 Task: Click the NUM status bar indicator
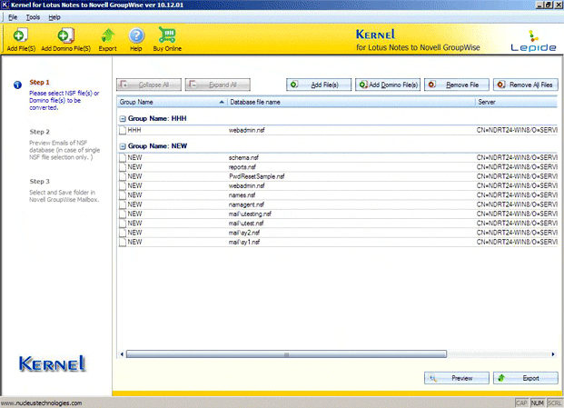click(537, 403)
